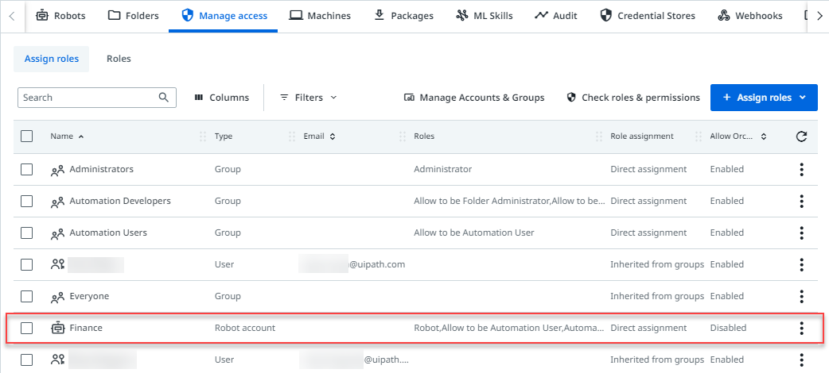This screenshot has height=373, width=829.
Task: Check the Automation Users row checkbox
Action: pyautogui.click(x=26, y=233)
